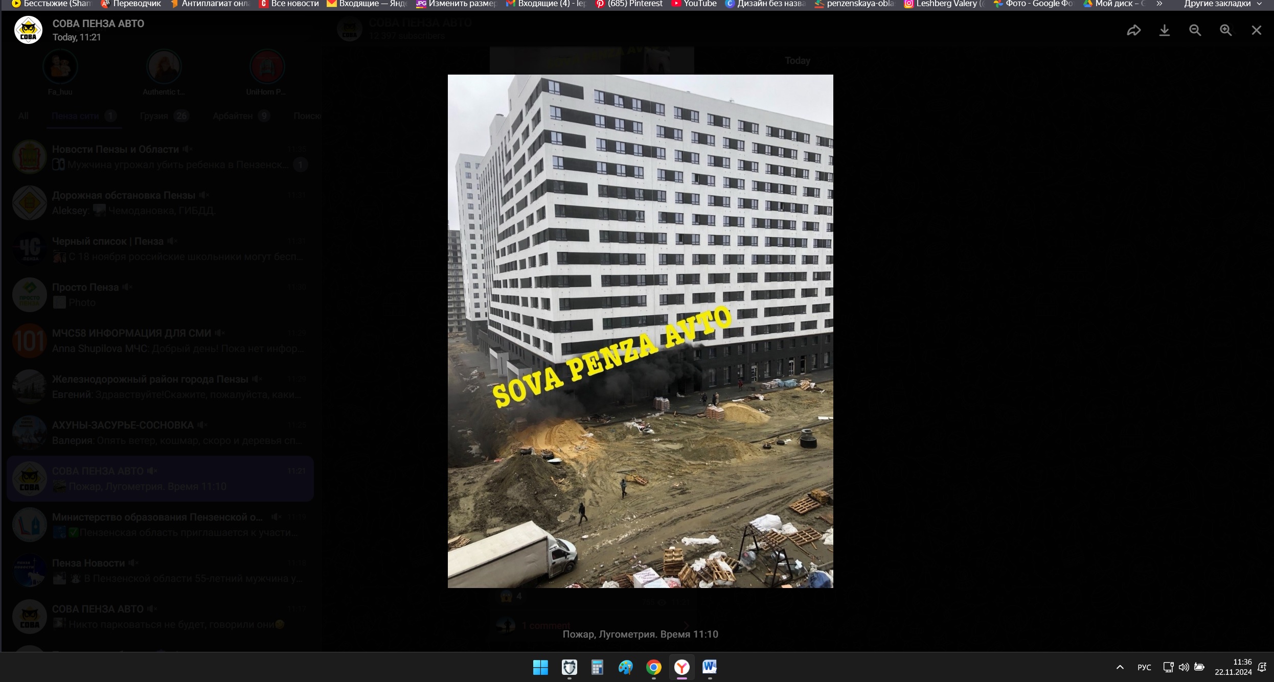
Task: Open the clock and date panel
Action: (1233, 667)
